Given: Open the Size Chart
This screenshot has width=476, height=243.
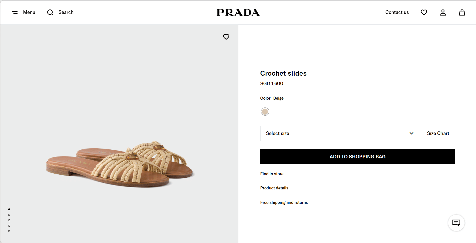Looking at the screenshot, I should pos(438,133).
